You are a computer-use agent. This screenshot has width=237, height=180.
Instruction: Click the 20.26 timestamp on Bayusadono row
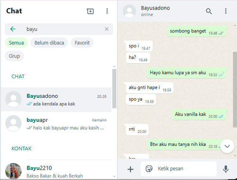click(102, 96)
